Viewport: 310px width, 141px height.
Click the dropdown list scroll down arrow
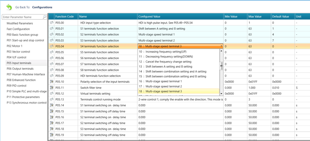click(222, 94)
